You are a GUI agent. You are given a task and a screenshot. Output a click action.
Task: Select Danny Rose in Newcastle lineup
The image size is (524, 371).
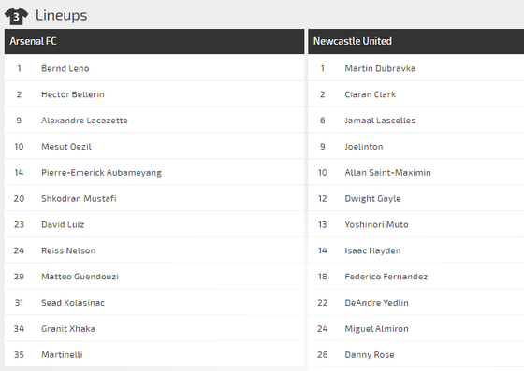point(370,355)
